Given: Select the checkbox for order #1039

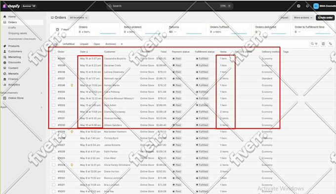Looking at the screenshot, I should click(x=53, y=65).
